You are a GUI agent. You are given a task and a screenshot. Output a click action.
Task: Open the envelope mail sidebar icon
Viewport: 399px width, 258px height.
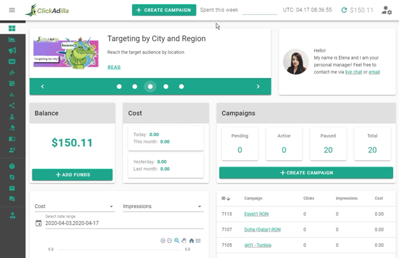click(12, 188)
